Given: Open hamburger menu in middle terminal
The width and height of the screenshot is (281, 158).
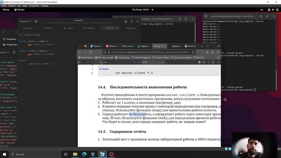Looking at the screenshot, I should pos(186,19).
